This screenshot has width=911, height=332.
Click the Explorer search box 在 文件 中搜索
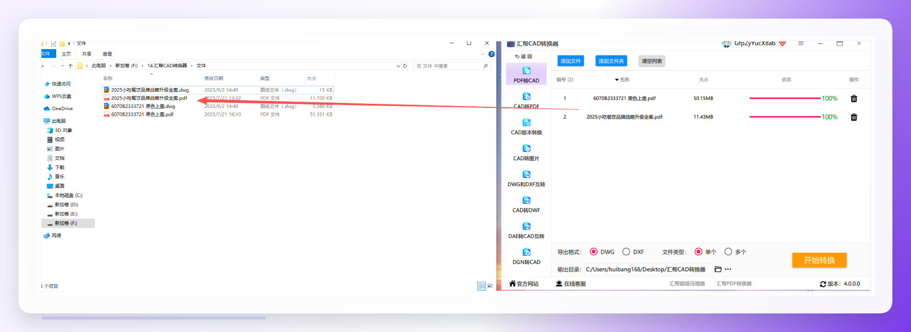[x=451, y=66]
